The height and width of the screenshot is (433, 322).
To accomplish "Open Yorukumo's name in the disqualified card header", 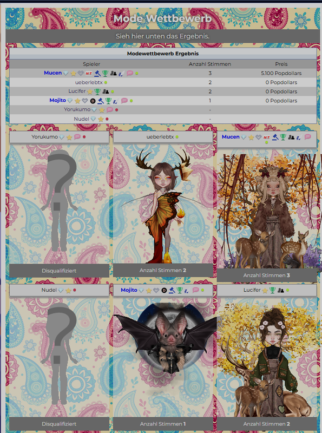I will tap(44, 137).
